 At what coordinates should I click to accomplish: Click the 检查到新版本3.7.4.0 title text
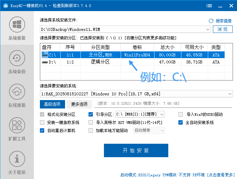72,6
